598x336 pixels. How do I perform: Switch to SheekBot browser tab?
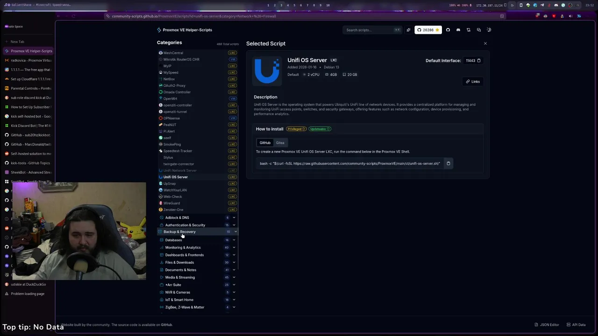(x=28, y=172)
